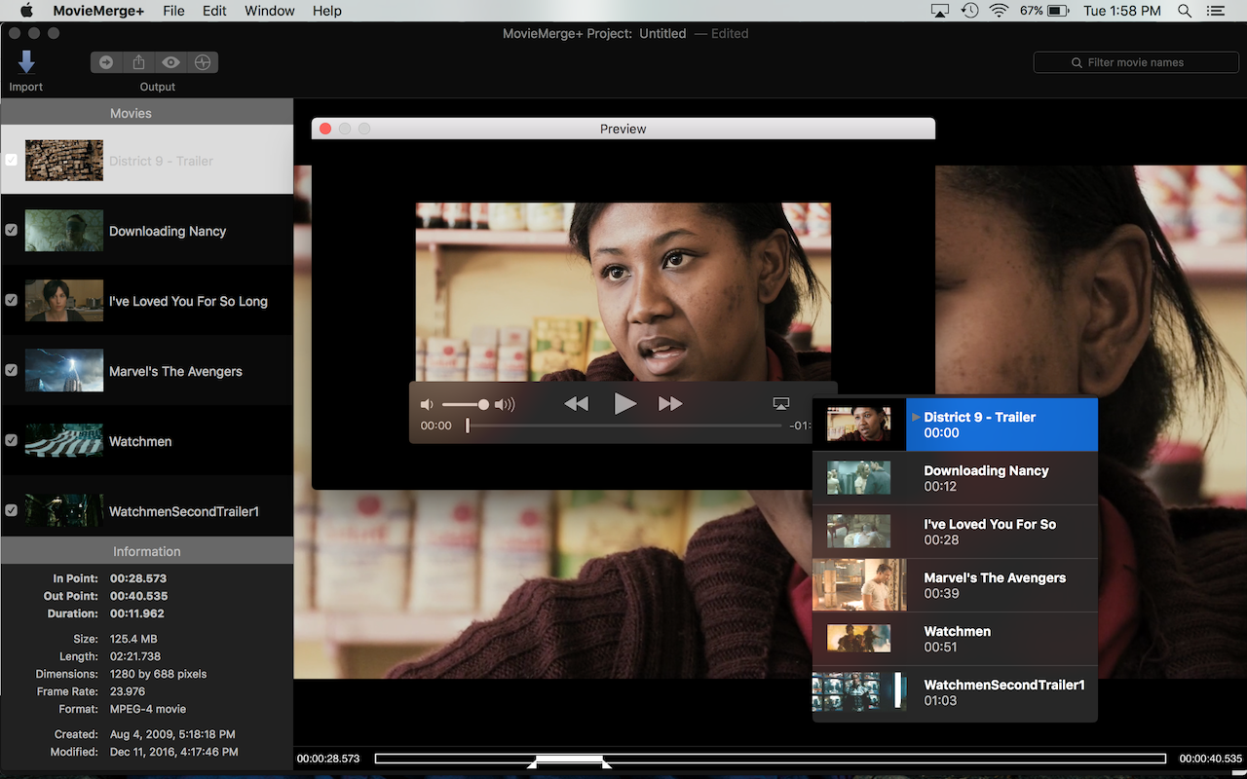Uncheck I've Loved You For So Long checkbox
Image resolution: width=1247 pixels, height=779 pixels.
(x=12, y=301)
